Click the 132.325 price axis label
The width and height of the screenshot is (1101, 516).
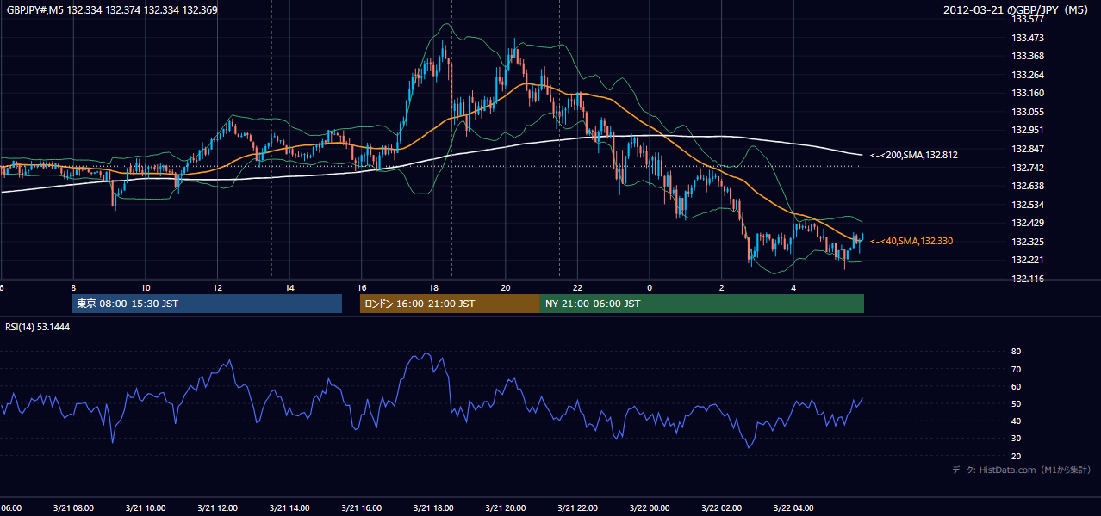(x=1027, y=242)
